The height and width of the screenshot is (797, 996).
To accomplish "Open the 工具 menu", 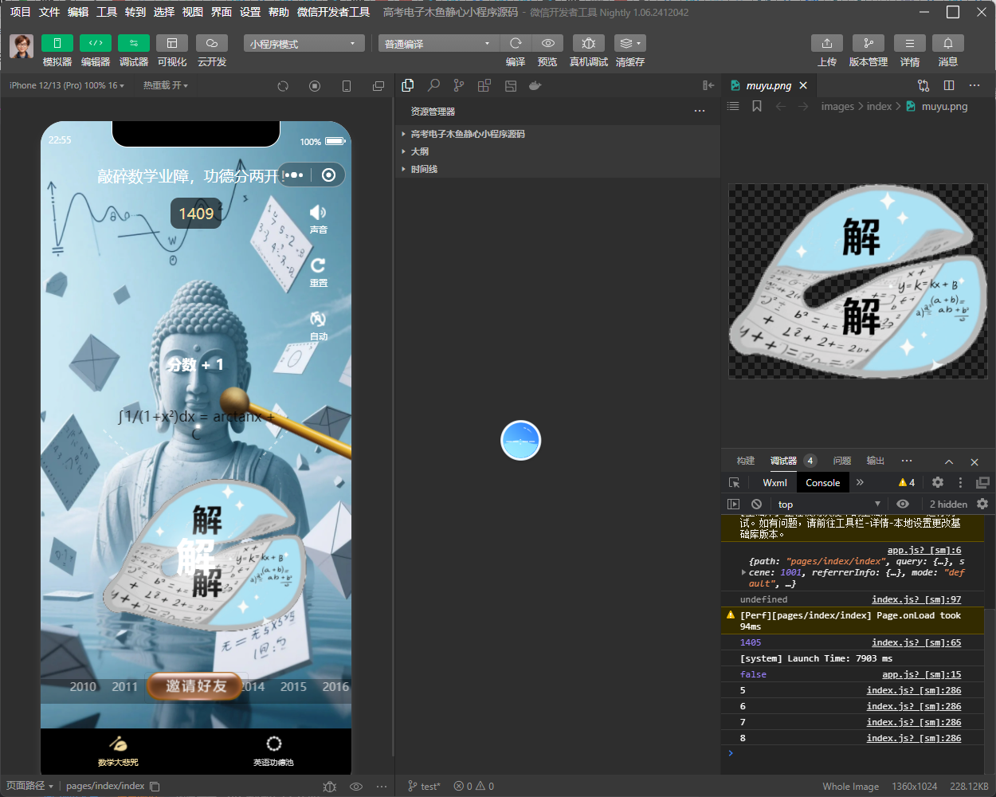I will [x=107, y=12].
